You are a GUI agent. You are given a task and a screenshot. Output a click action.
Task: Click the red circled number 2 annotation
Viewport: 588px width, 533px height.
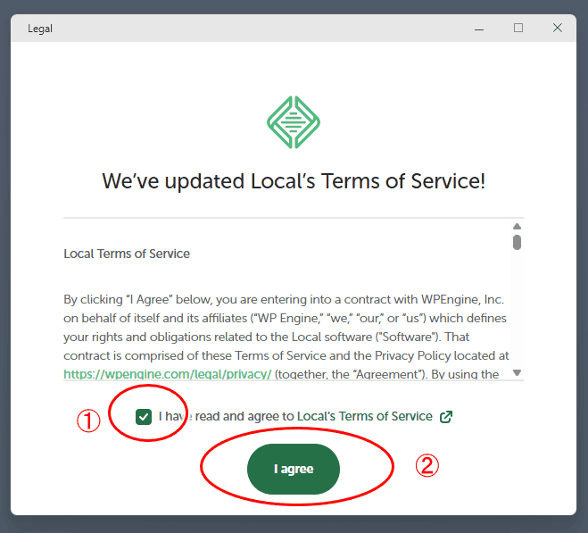[x=427, y=465]
